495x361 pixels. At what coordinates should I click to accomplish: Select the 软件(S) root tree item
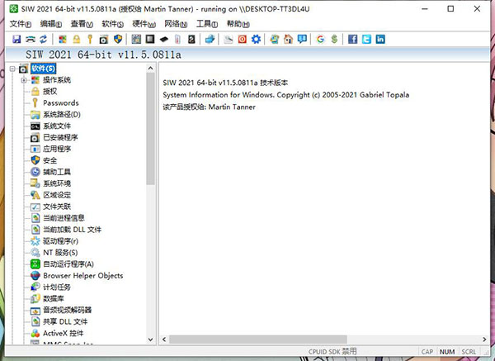point(43,69)
